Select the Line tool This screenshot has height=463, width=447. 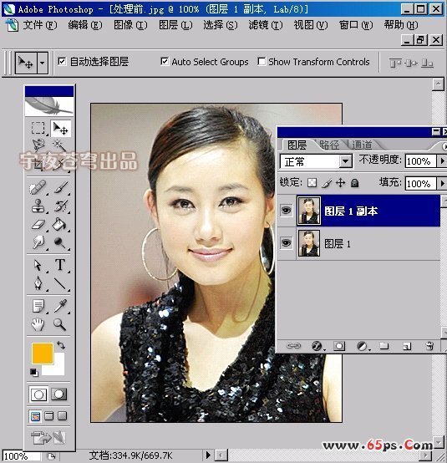click(60, 283)
